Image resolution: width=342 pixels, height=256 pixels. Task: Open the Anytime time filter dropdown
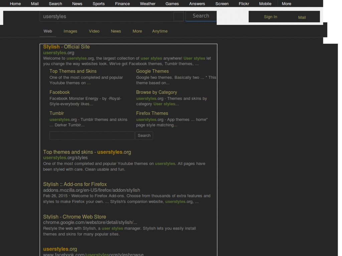[x=160, y=31]
